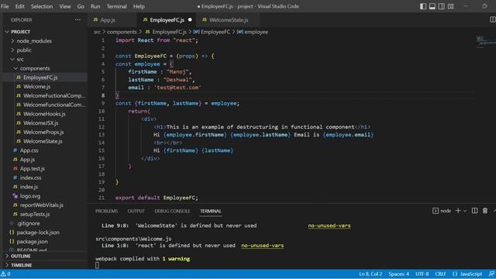
Task: Open Explorer more actions ellipsis
Action: click(x=77, y=19)
